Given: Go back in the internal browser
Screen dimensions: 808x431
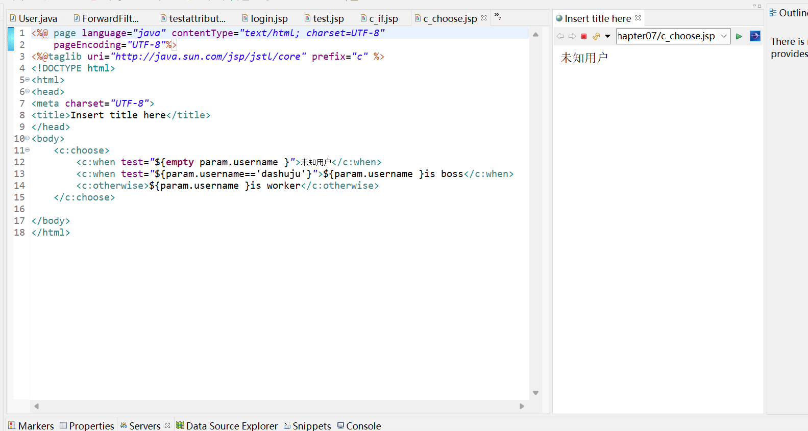Looking at the screenshot, I should (x=560, y=36).
